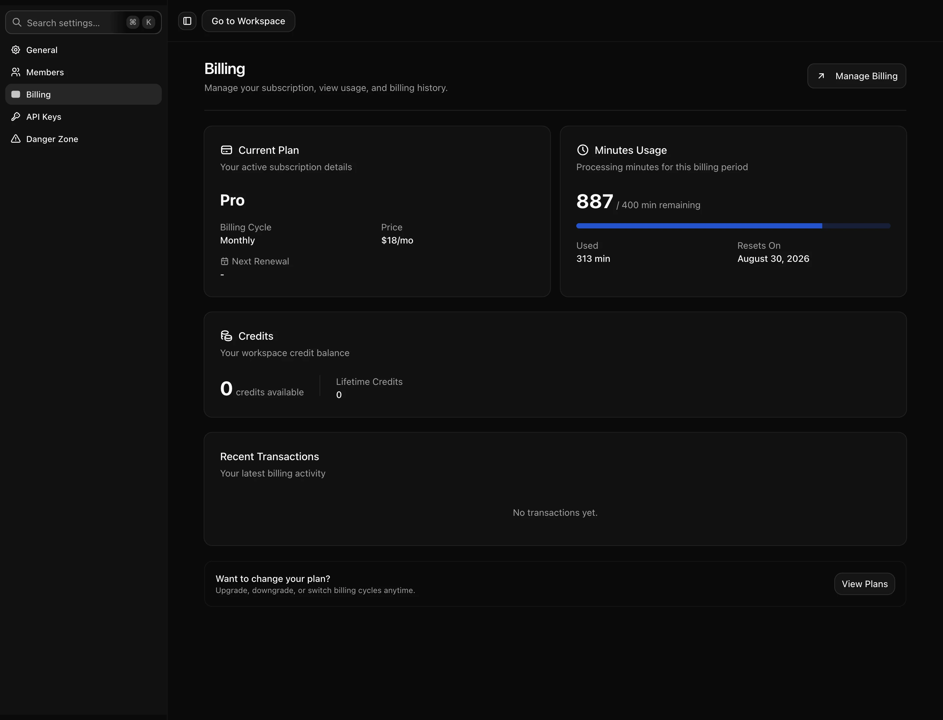The image size is (943, 720).
Task: Click the Recent Transactions heading
Action: point(269,457)
